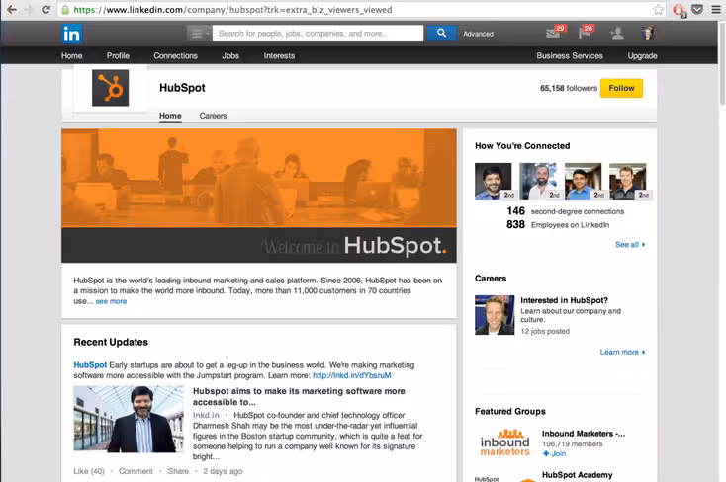Go to Home in the navigation bar
Image resolution: width=726 pixels, height=482 pixels.
(x=72, y=56)
